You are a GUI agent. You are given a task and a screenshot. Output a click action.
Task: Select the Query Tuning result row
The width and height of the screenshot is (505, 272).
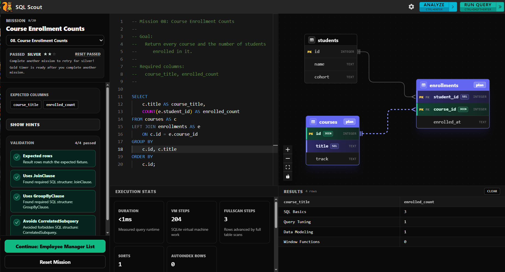pyautogui.click(x=392, y=222)
